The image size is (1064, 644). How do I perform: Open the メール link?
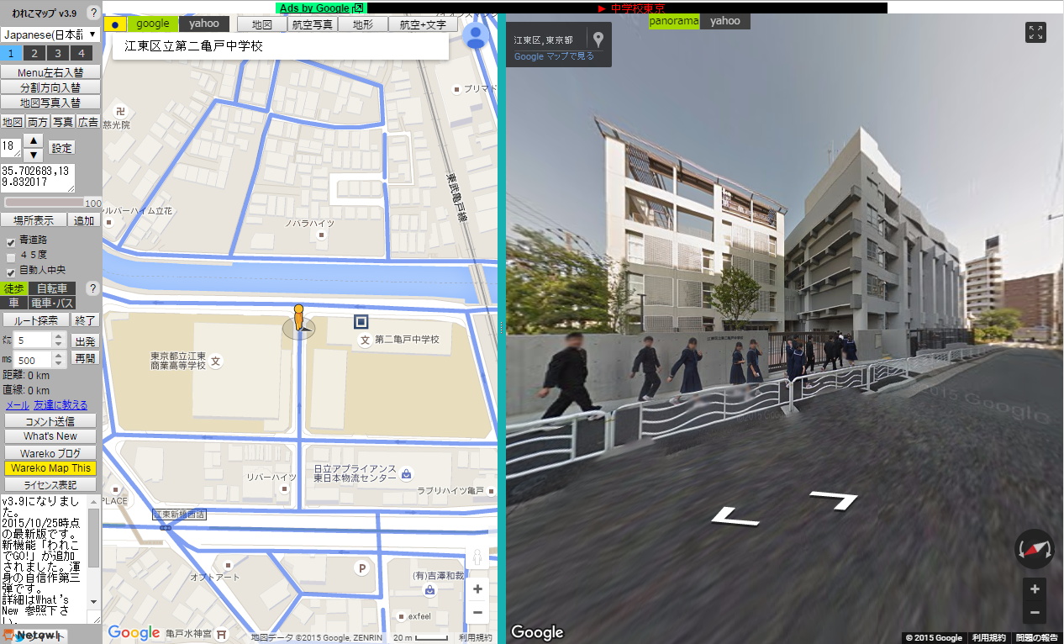(18, 405)
